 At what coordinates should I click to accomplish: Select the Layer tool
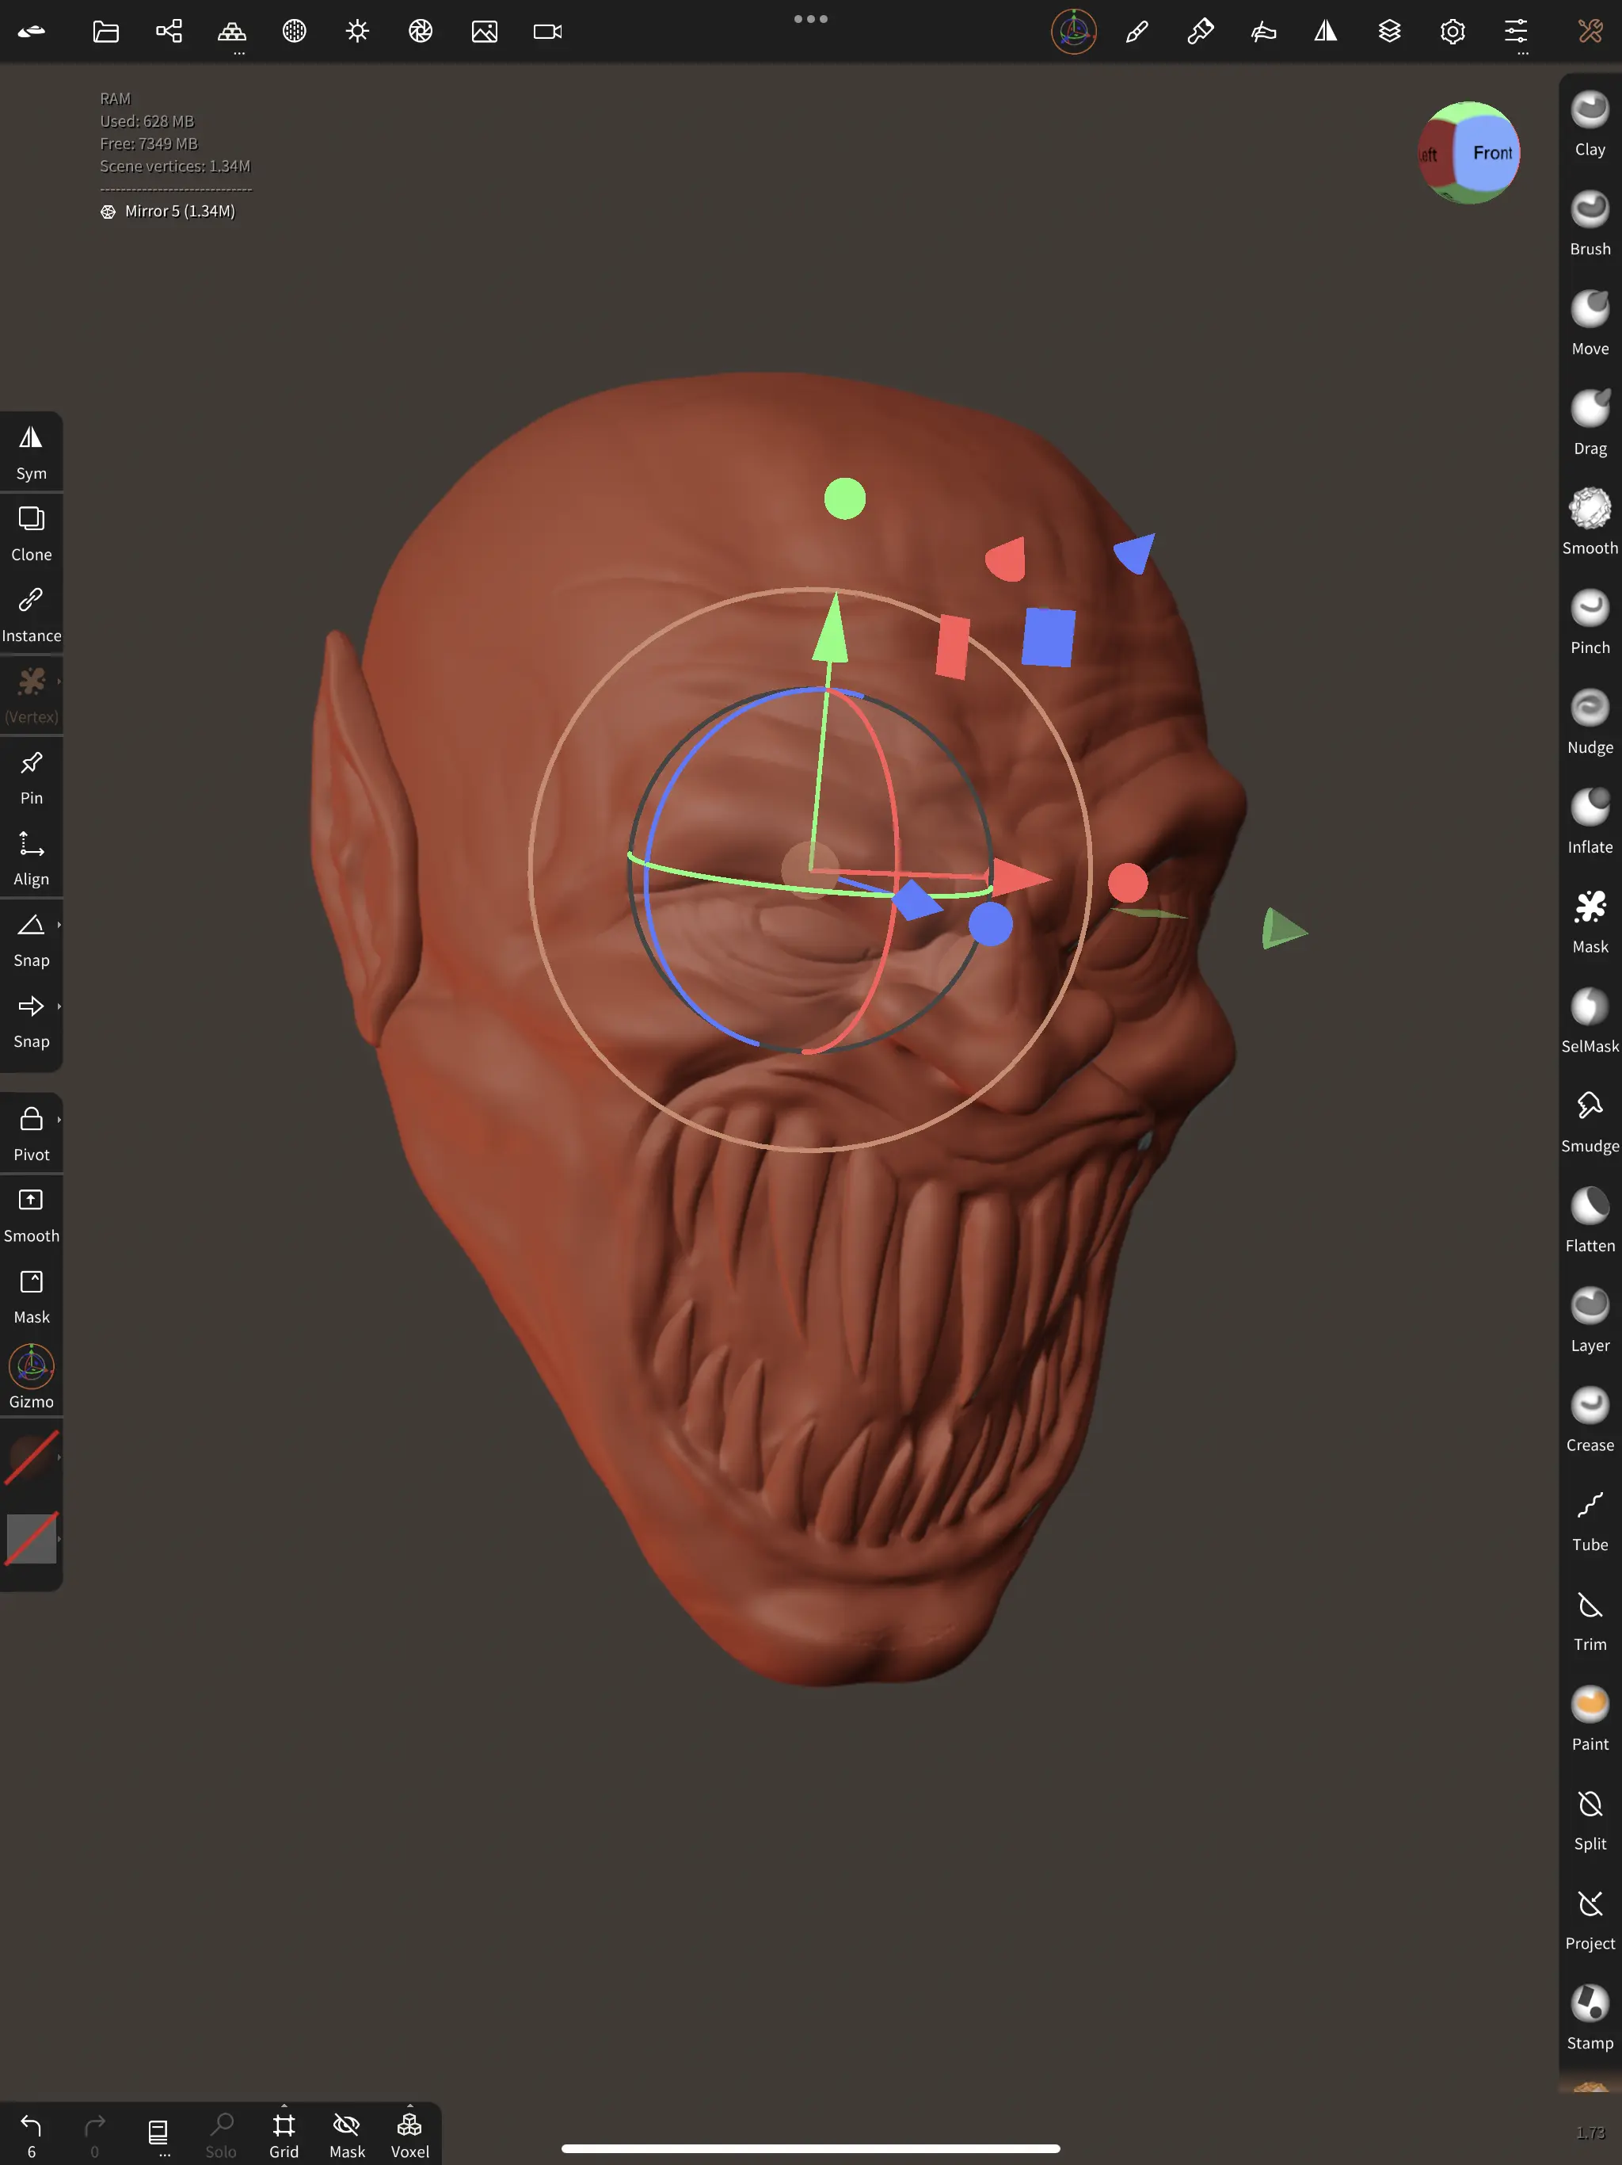tap(1590, 1321)
